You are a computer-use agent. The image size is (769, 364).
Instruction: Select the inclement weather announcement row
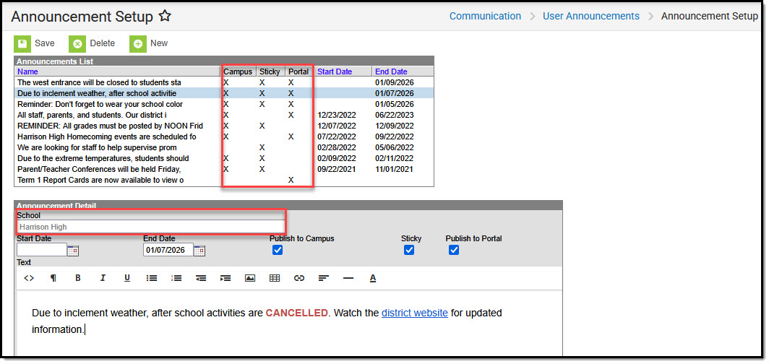pos(224,93)
